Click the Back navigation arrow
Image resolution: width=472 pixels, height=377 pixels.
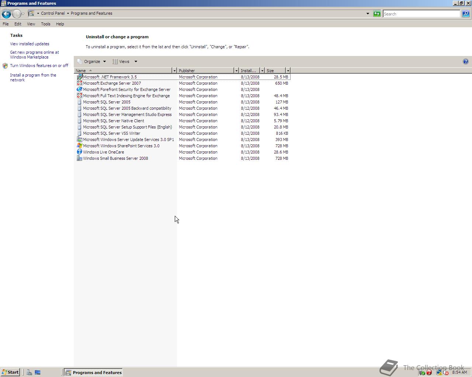point(6,14)
